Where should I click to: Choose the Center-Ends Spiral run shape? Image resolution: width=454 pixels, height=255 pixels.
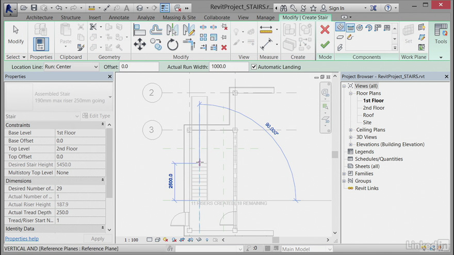pyautogui.click(x=369, y=28)
